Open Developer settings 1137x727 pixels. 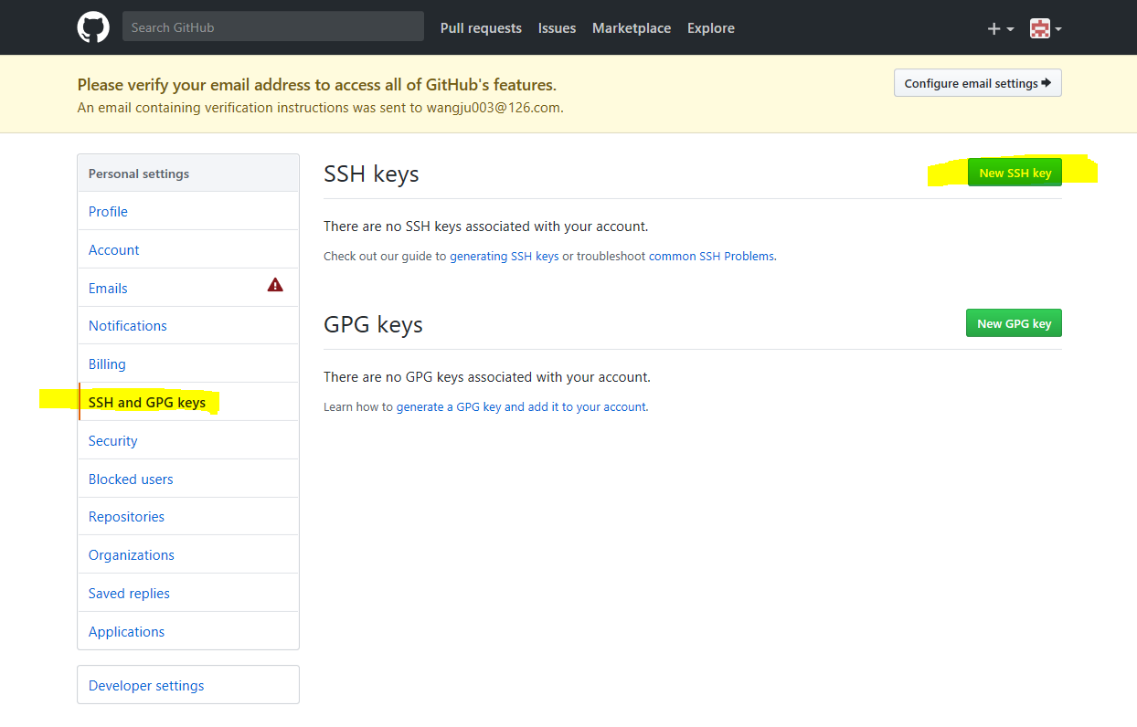tap(188, 685)
